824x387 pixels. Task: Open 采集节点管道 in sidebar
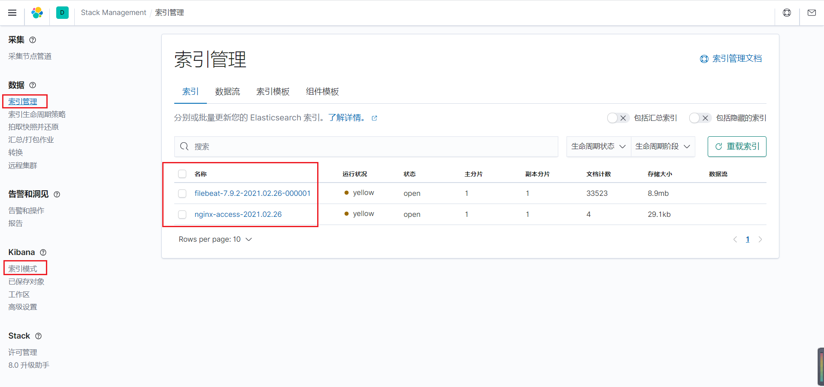click(30, 57)
